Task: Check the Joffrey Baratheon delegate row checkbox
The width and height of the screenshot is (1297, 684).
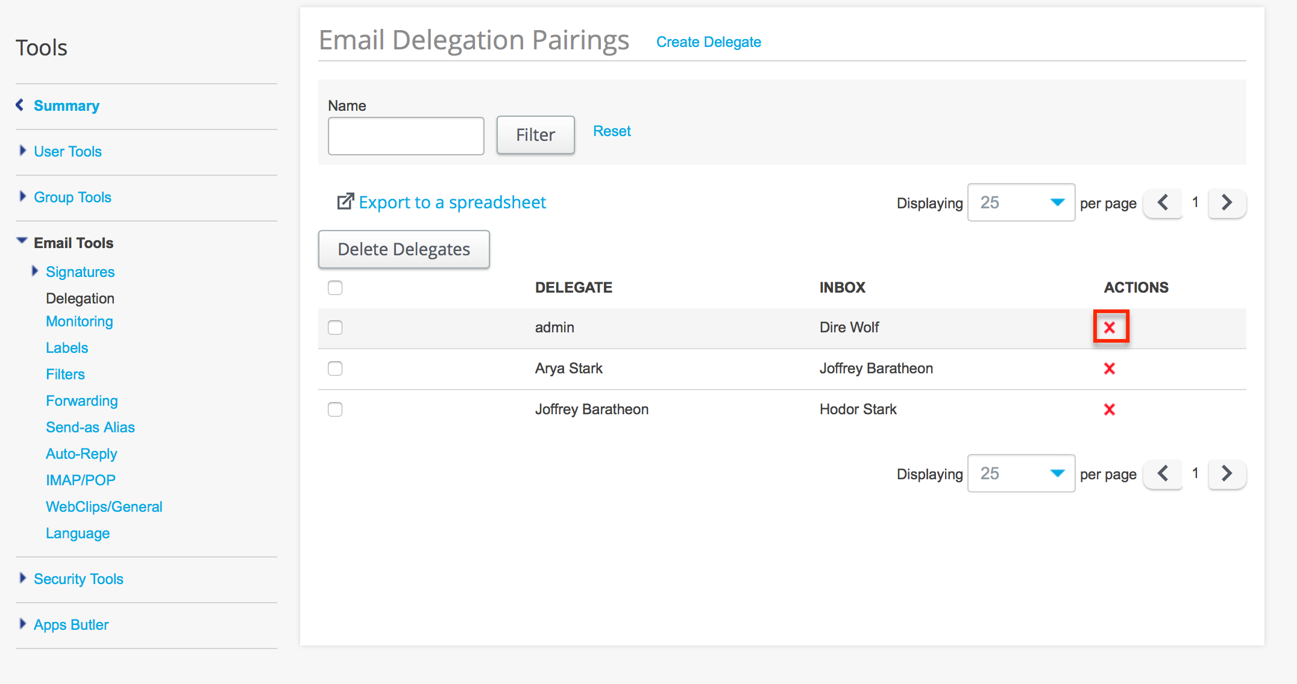Action: coord(335,409)
